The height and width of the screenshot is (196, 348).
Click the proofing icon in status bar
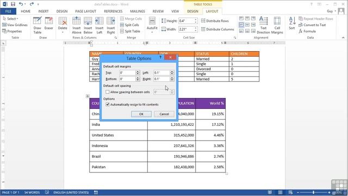tap(47, 192)
